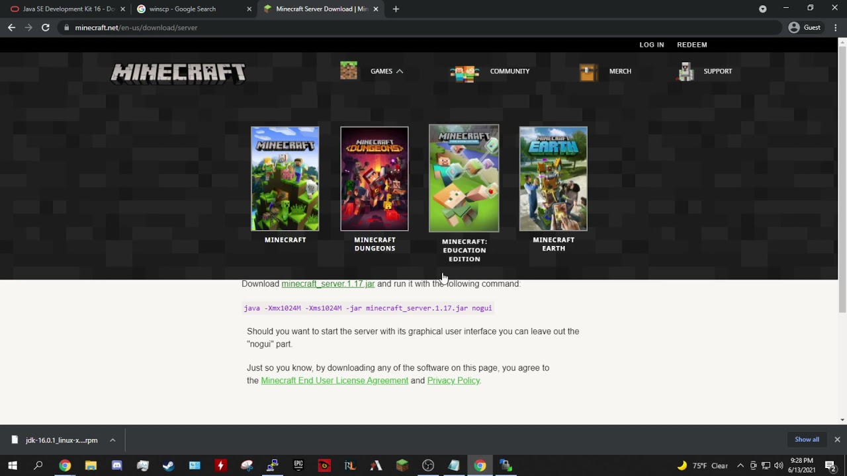
Task: Open the Support menu
Action: click(x=718, y=71)
